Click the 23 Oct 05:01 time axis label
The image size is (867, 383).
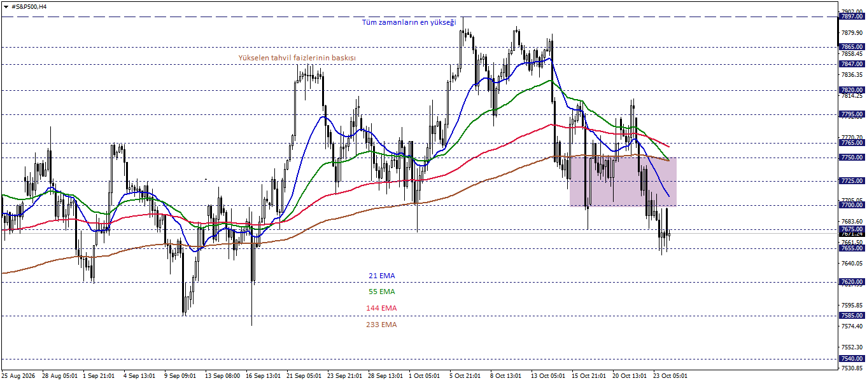pos(671,376)
